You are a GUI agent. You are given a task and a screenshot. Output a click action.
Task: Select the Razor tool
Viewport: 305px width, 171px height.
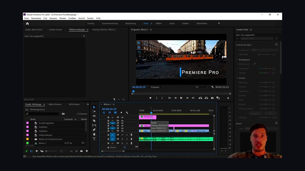point(94,121)
